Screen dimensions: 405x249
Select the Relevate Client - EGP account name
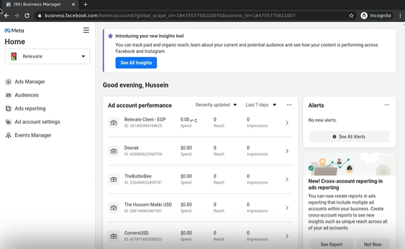click(x=145, y=119)
